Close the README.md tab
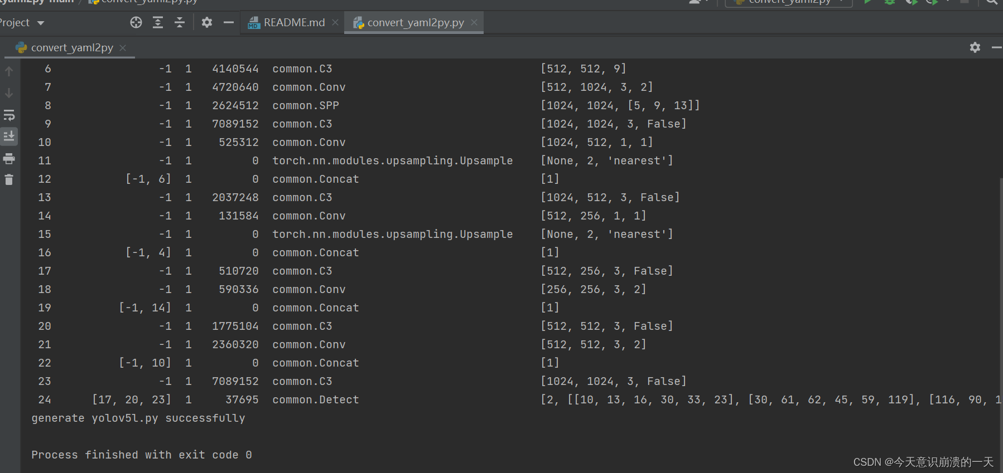Image resolution: width=1003 pixels, height=473 pixels. [x=335, y=22]
